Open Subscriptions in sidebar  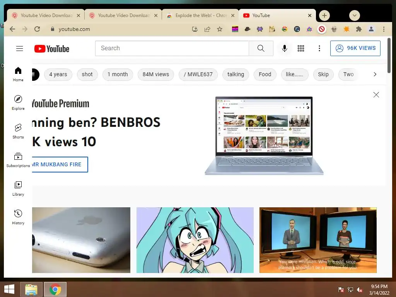[18, 160]
